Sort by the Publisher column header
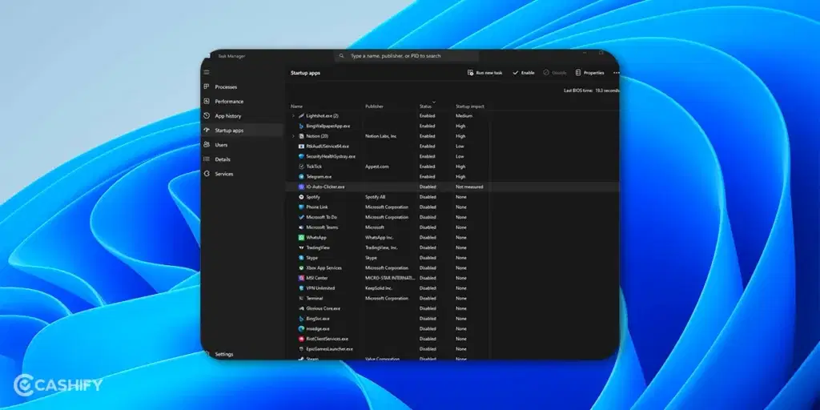Viewport: 820px width, 410px height. click(375, 107)
